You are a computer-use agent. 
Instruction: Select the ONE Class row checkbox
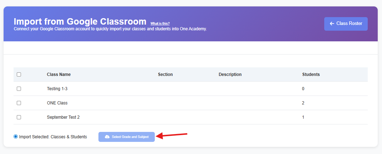19,103
